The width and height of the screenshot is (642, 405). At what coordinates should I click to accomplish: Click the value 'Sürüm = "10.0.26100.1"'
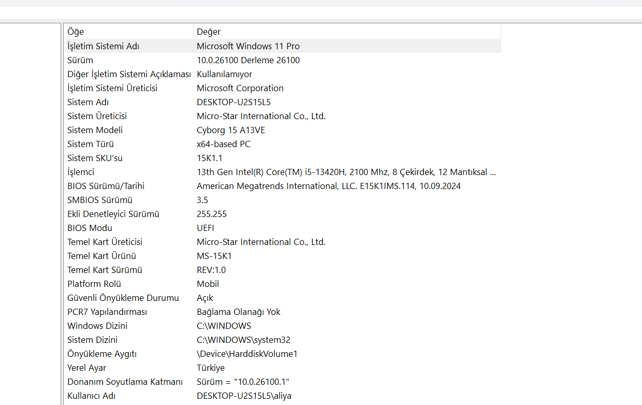click(243, 382)
